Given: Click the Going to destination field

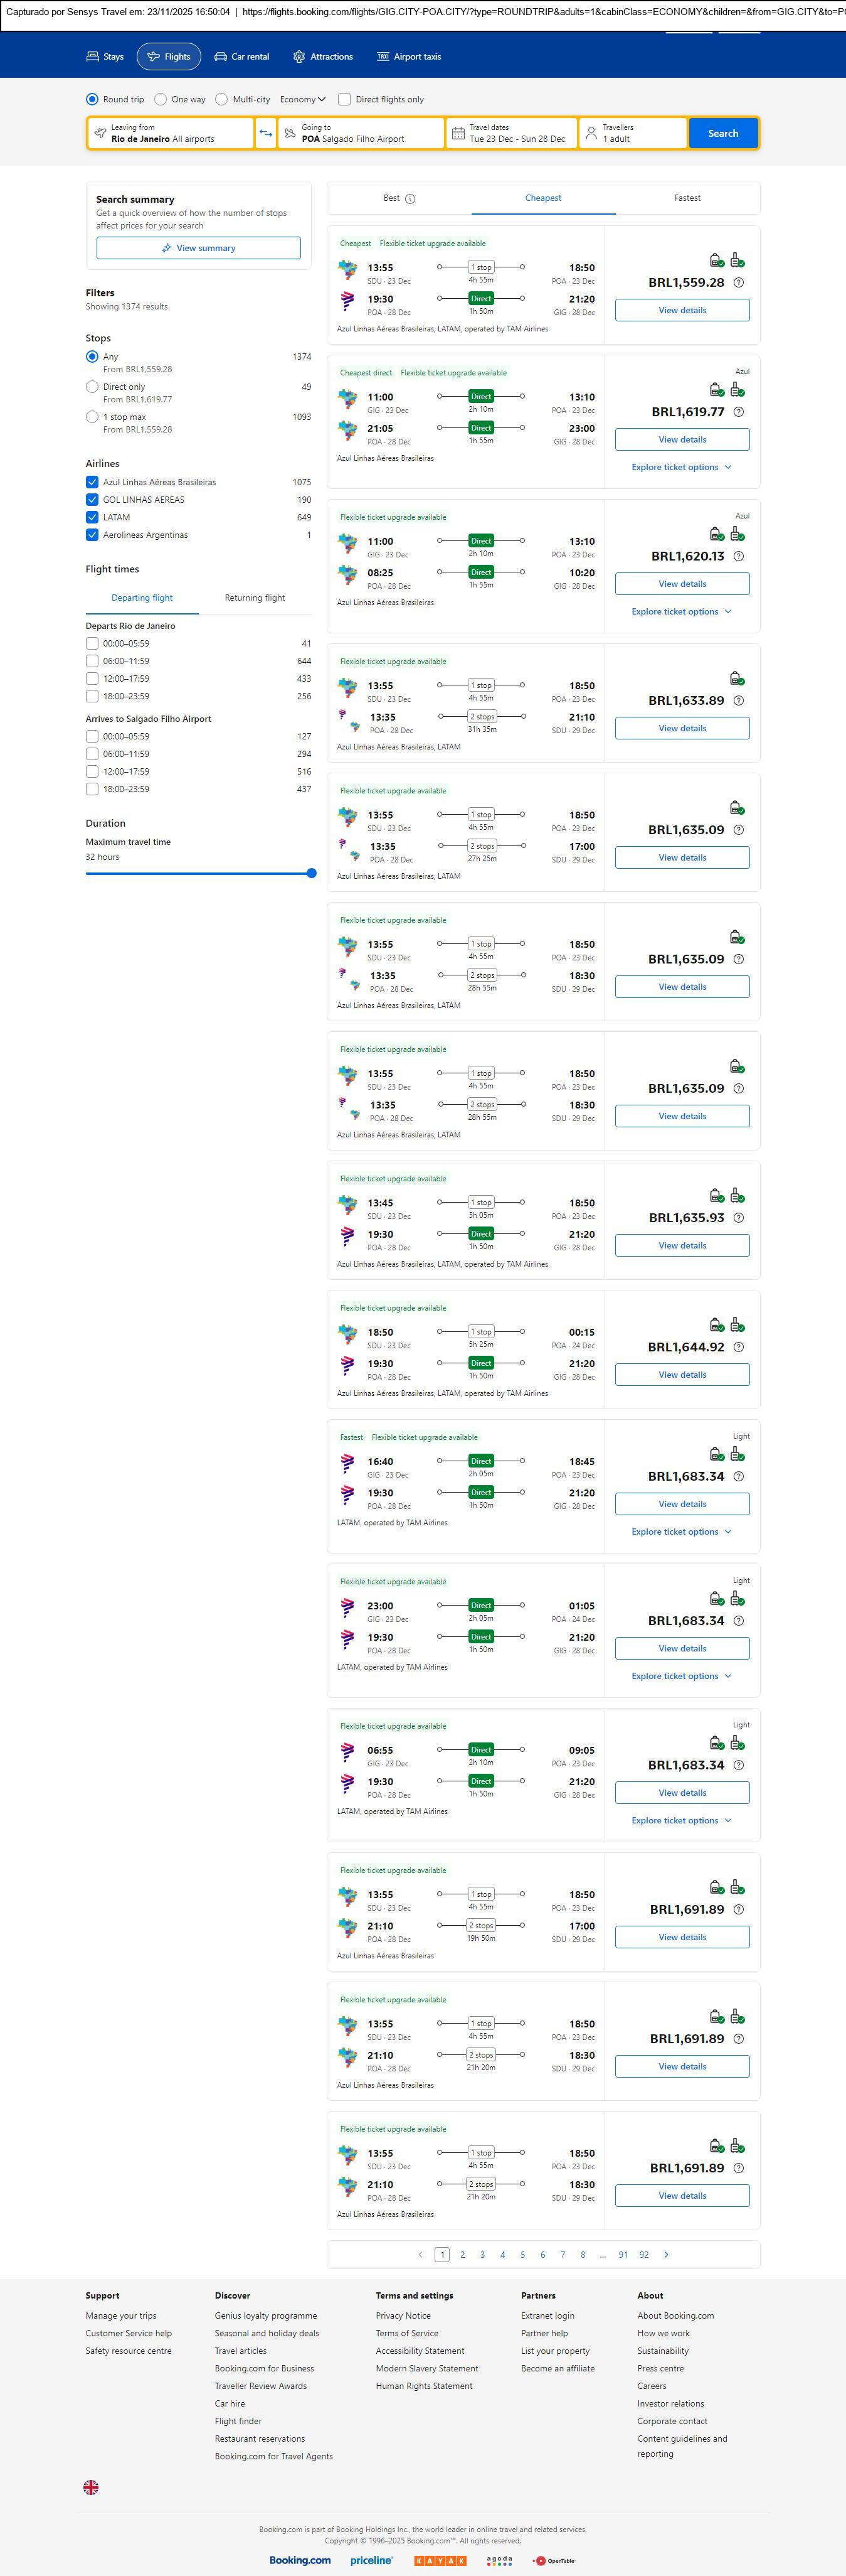Looking at the screenshot, I should [x=361, y=133].
